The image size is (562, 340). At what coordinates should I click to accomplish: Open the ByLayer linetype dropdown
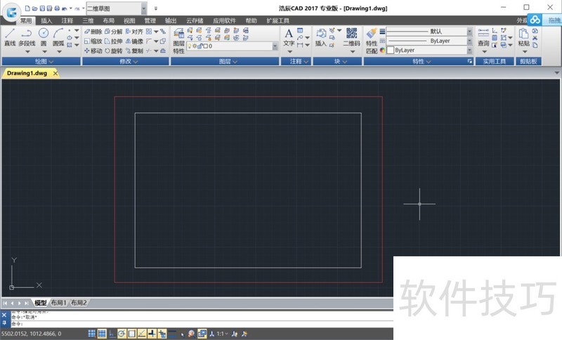[469, 41]
